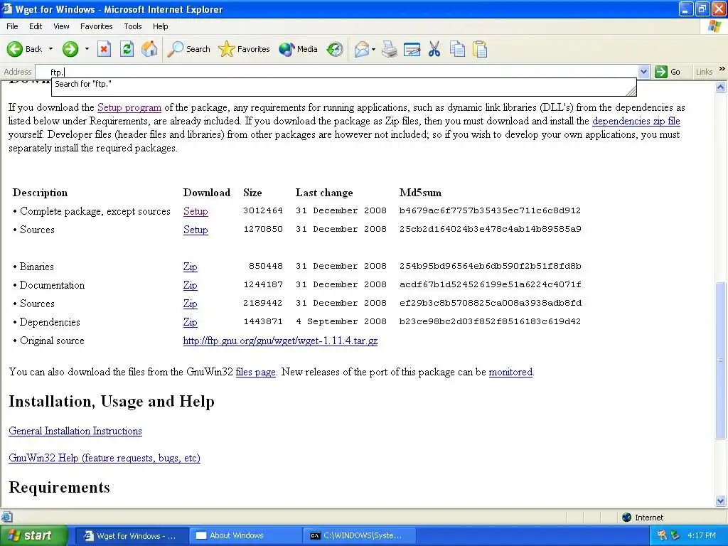The image size is (728, 546).
Task: Open the Help menu
Action: coord(160,26)
